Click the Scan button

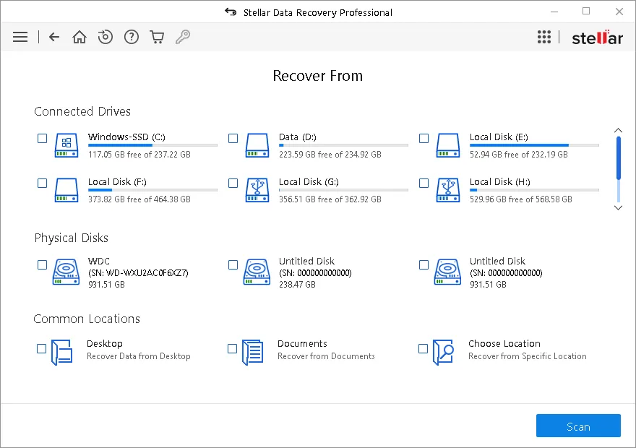coord(578,426)
